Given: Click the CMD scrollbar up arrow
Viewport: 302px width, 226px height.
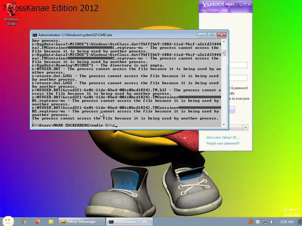Looking at the screenshot, I should tap(224, 41).
